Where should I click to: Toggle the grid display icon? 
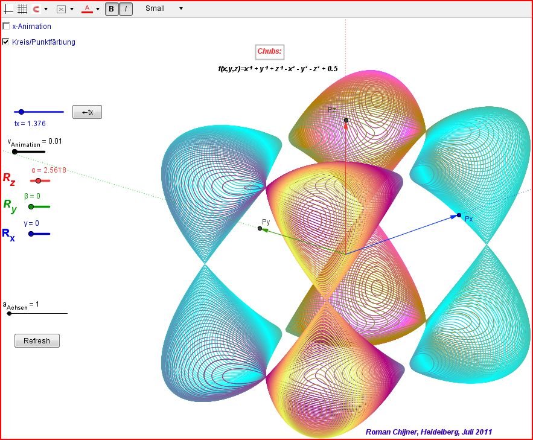[x=22, y=9]
